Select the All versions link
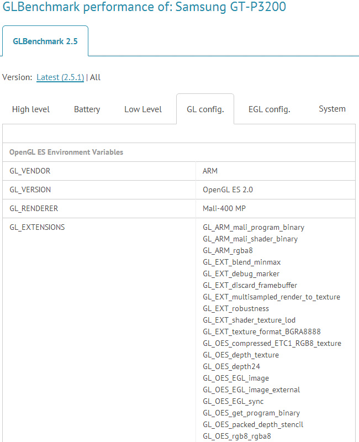The width and height of the screenshot is (359, 442). pos(95,77)
